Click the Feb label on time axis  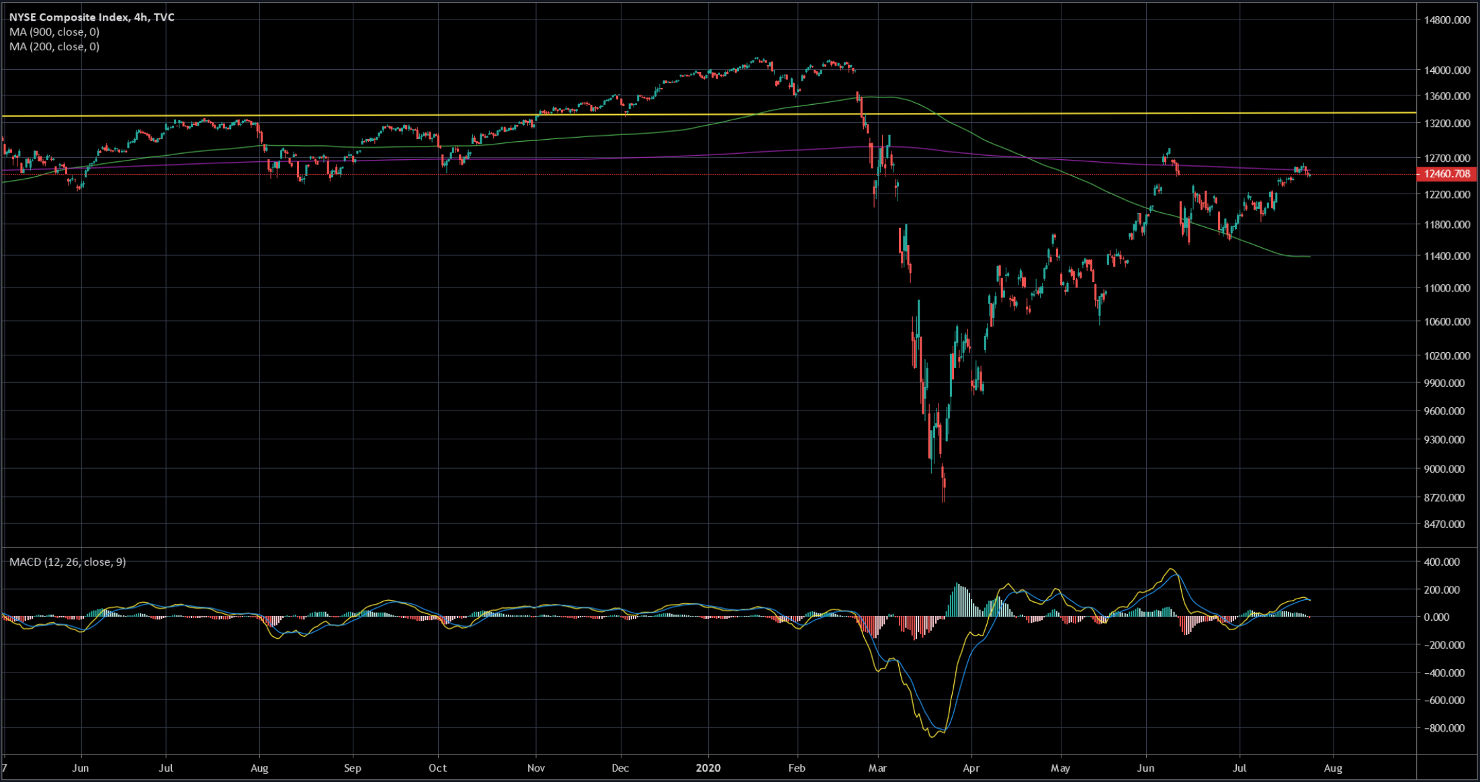point(797,768)
